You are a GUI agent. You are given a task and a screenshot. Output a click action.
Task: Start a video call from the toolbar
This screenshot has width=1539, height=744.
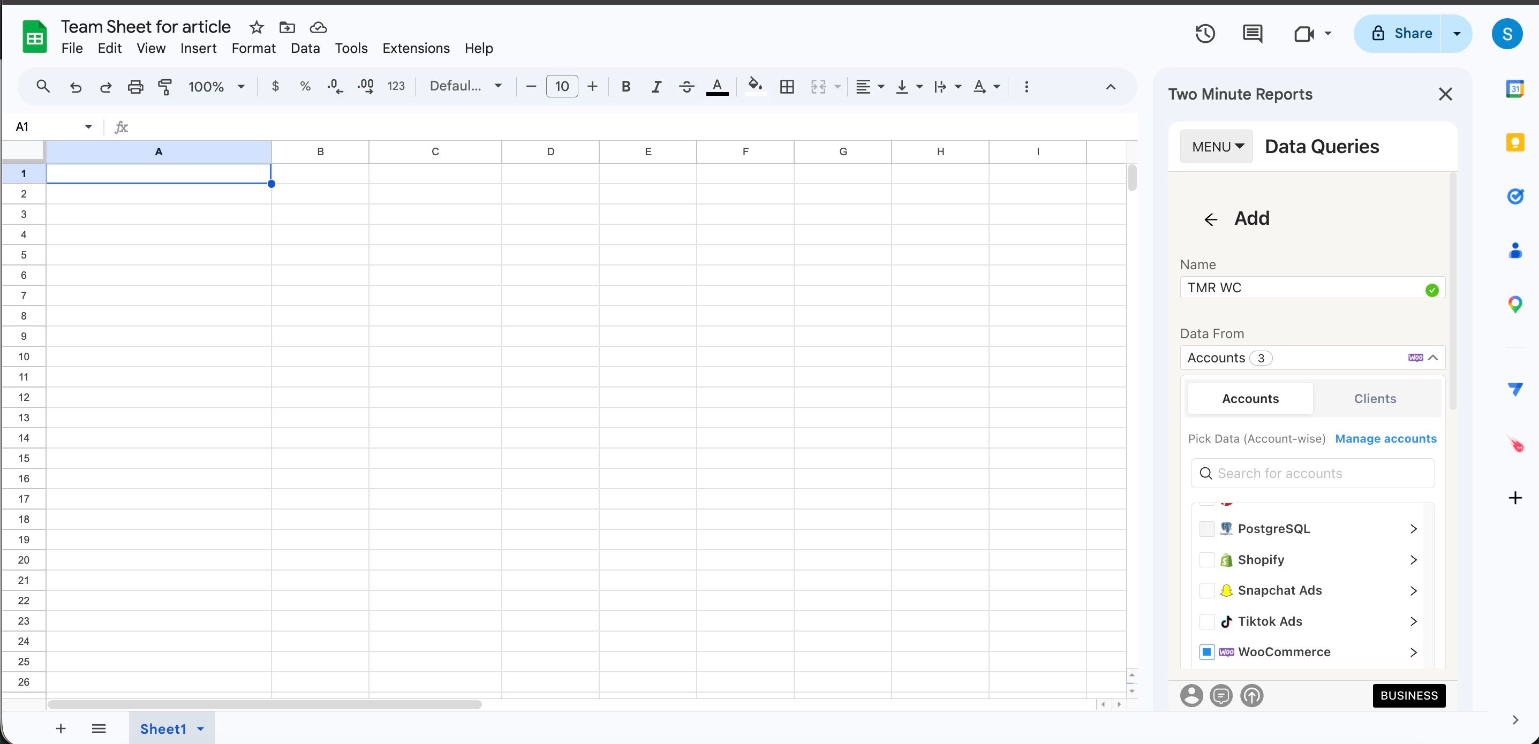tap(1305, 34)
